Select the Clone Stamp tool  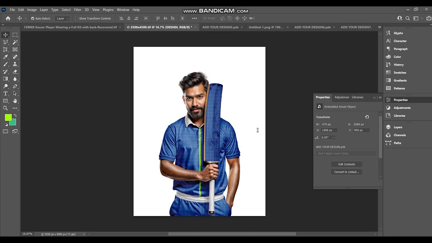pos(15,64)
